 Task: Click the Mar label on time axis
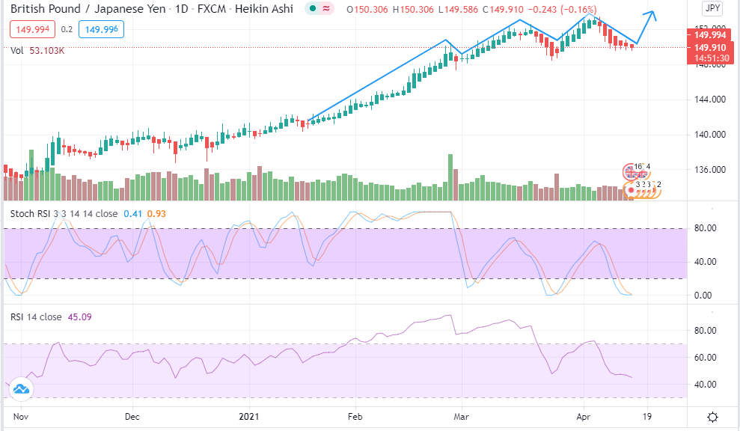click(x=462, y=415)
